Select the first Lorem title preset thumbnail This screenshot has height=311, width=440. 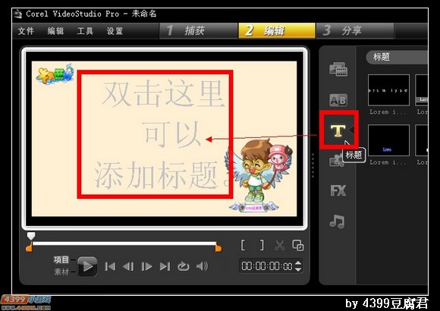point(388,90)
